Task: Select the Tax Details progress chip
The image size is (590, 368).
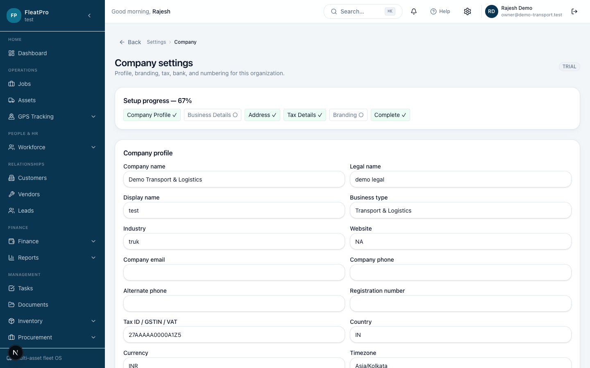Action: (305, 115)
